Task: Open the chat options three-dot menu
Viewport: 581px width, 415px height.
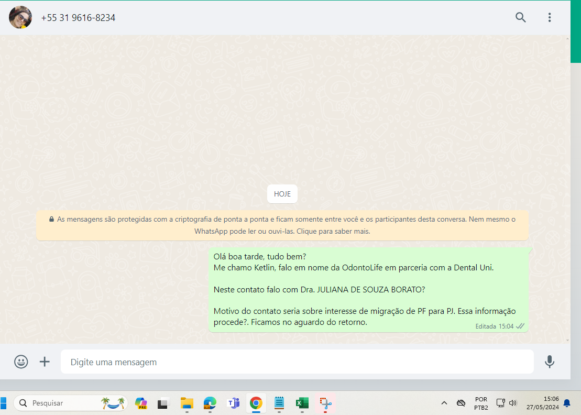Action: (x=550, y=17)
